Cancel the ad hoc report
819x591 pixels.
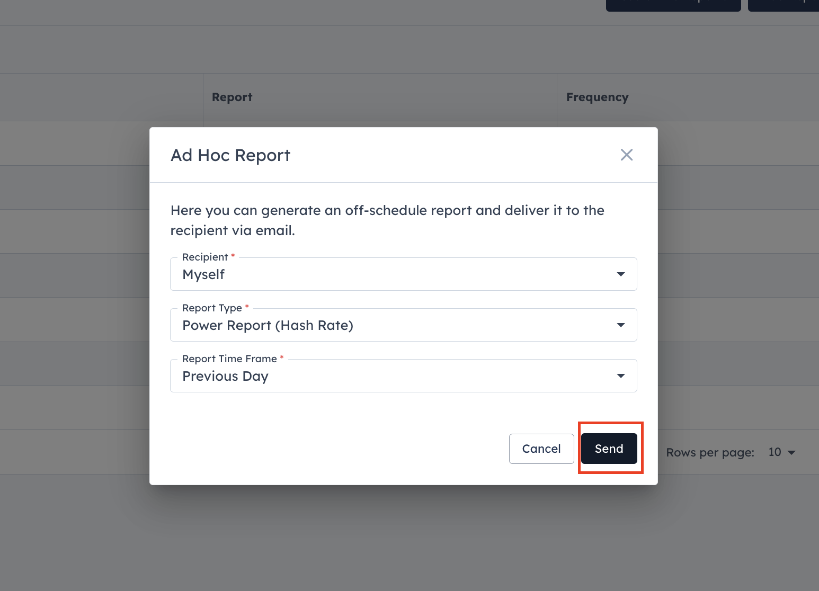(x=541, y=449)
